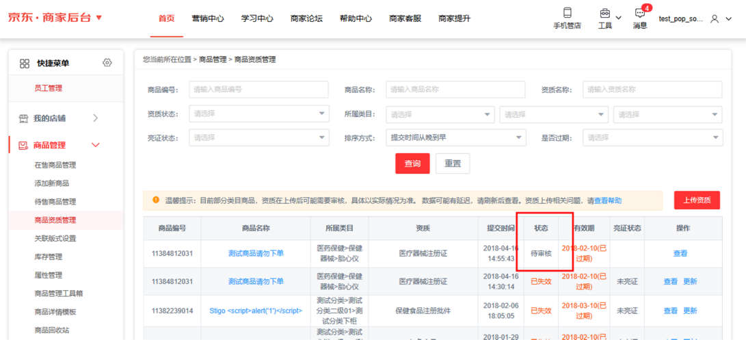Select 库存管理 in the sidebar
746x340 pixels.
click(49, 257)
